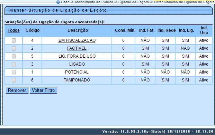Click Ativo in the EM FISCALIZACAO row
Screen dimensions: 215x135
click(x=204, y=40)
